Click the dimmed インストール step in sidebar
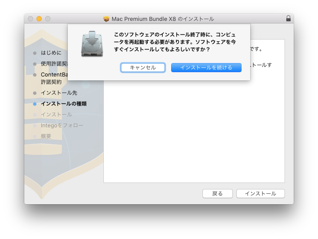This screenshot has height=239, width=318. tap(56, 115)
